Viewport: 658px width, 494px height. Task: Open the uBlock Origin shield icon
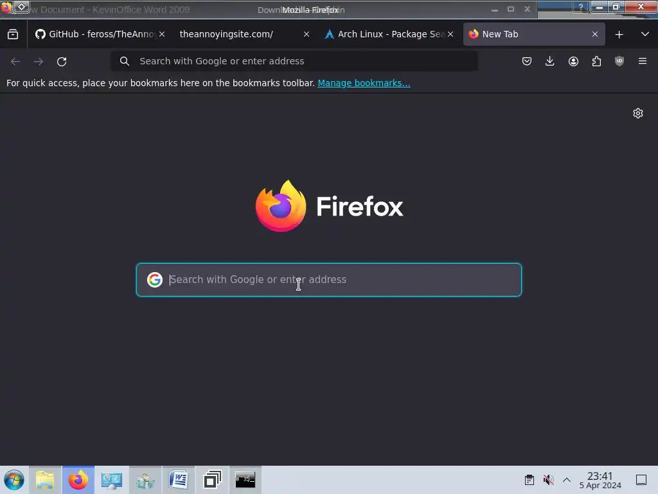(619, 61)
